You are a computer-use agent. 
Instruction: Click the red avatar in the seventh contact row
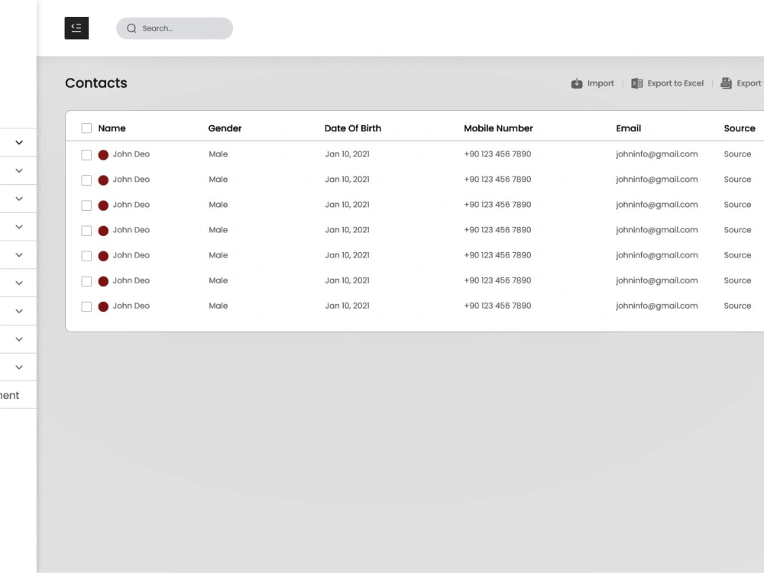click(x=103, y=307)
